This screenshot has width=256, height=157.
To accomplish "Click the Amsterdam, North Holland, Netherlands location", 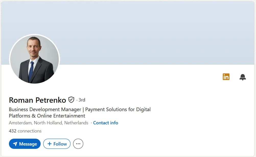I will [49, 123].
